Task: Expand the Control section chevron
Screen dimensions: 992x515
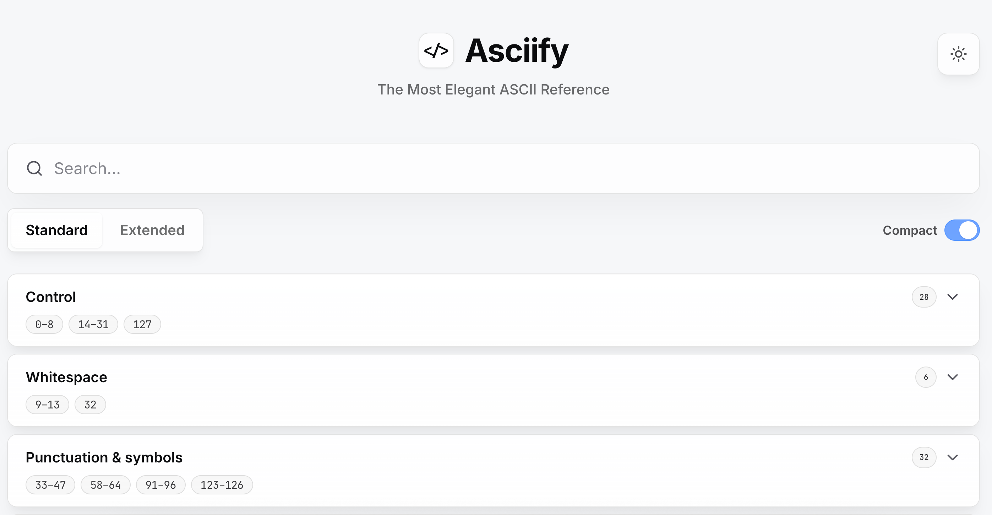Action: [952, 297]
